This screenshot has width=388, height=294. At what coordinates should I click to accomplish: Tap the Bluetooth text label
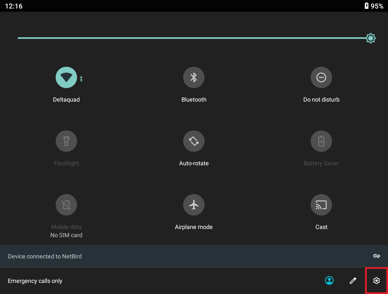(x=194, y=100)
